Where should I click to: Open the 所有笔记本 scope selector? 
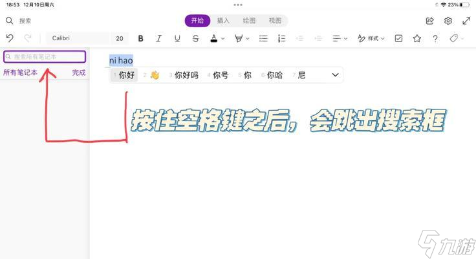tap(20, 73)
